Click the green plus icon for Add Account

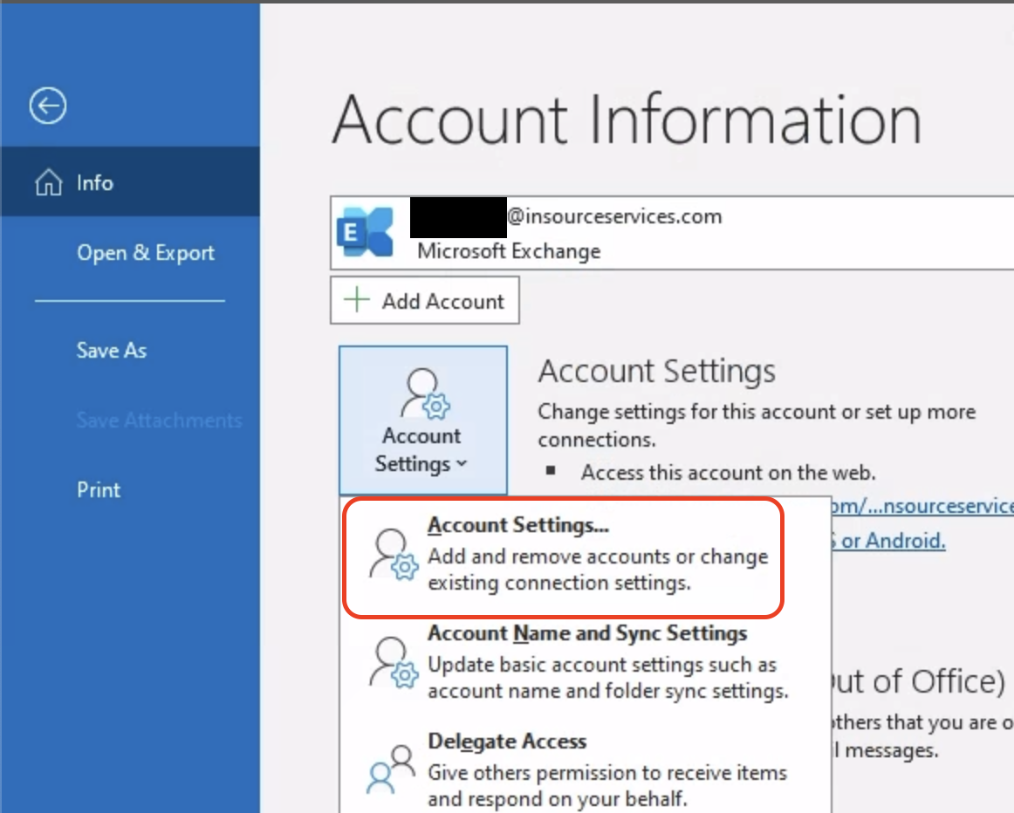[x=356, y=300]
